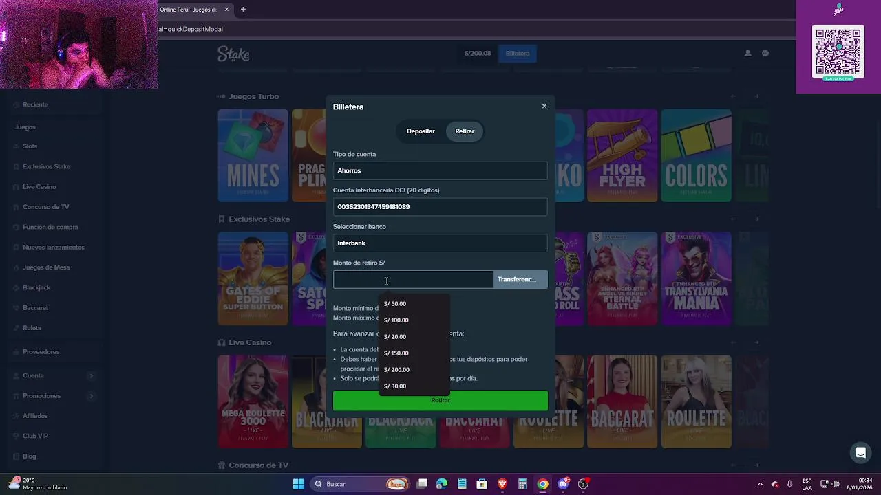Click the Stake logo

[233, 54]
